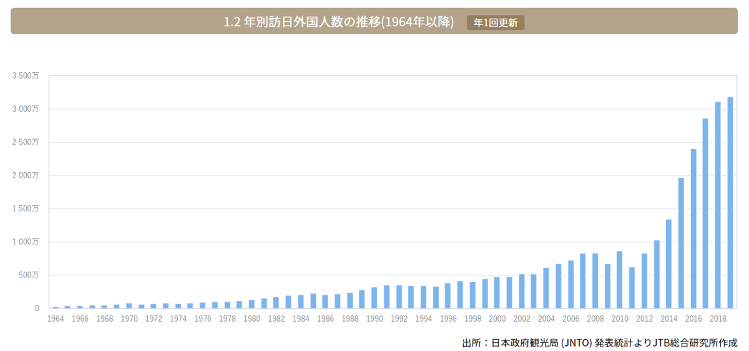Screen dimensions: 749x351
Task: Click the 2 500万 y-axis label
Action: tap(25, 142)
